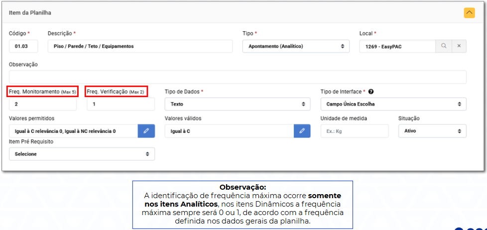
Task: Open the Tipo de Interface dropdown
Action: [393, 104]
